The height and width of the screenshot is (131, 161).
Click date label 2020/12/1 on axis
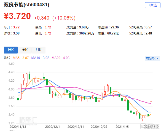[52, 127]
